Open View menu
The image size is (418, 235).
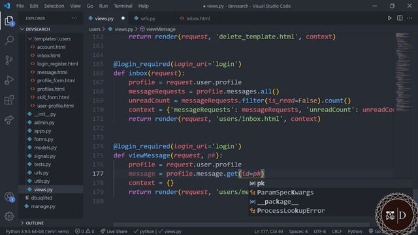[75, 6]
